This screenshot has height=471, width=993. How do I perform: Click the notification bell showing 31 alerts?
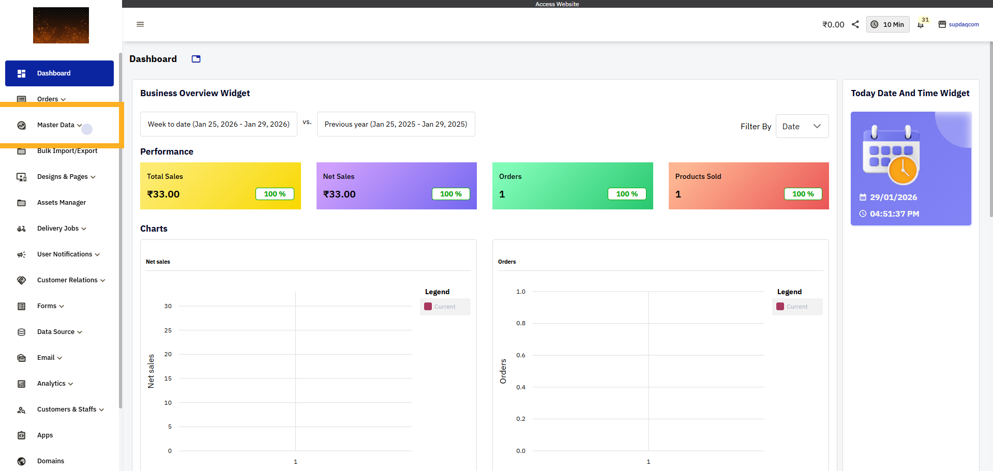point(922,24)
